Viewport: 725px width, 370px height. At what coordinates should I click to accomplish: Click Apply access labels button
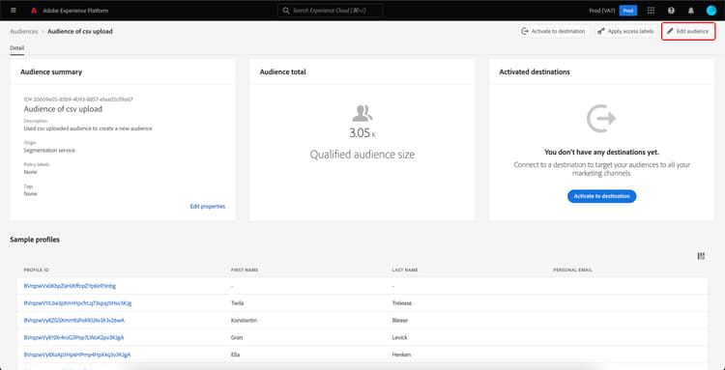(x=626, y=32)
